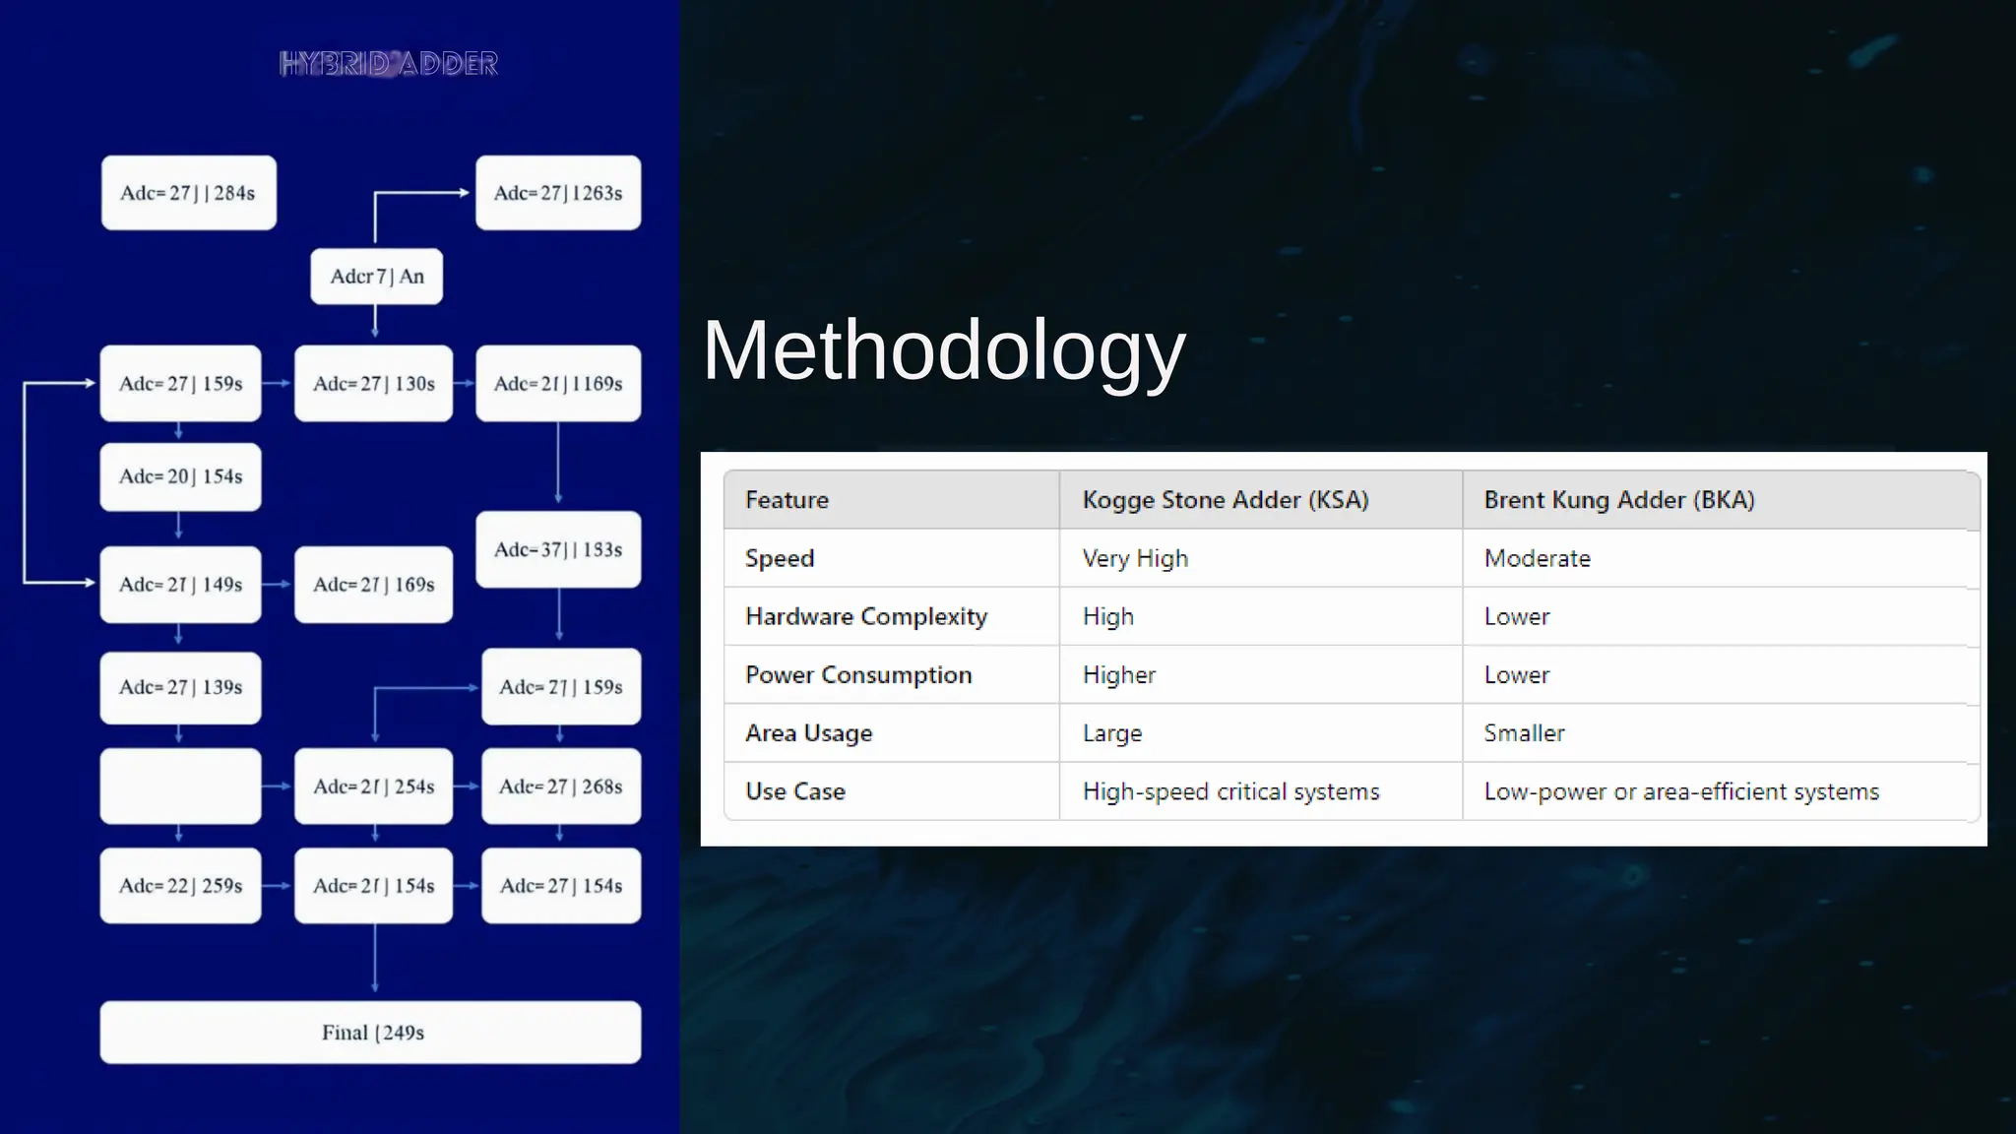Viewport: 2016px width, 1134px height.
Task: Click the flowchart box ending in 268s
Action: pos(561,787)
